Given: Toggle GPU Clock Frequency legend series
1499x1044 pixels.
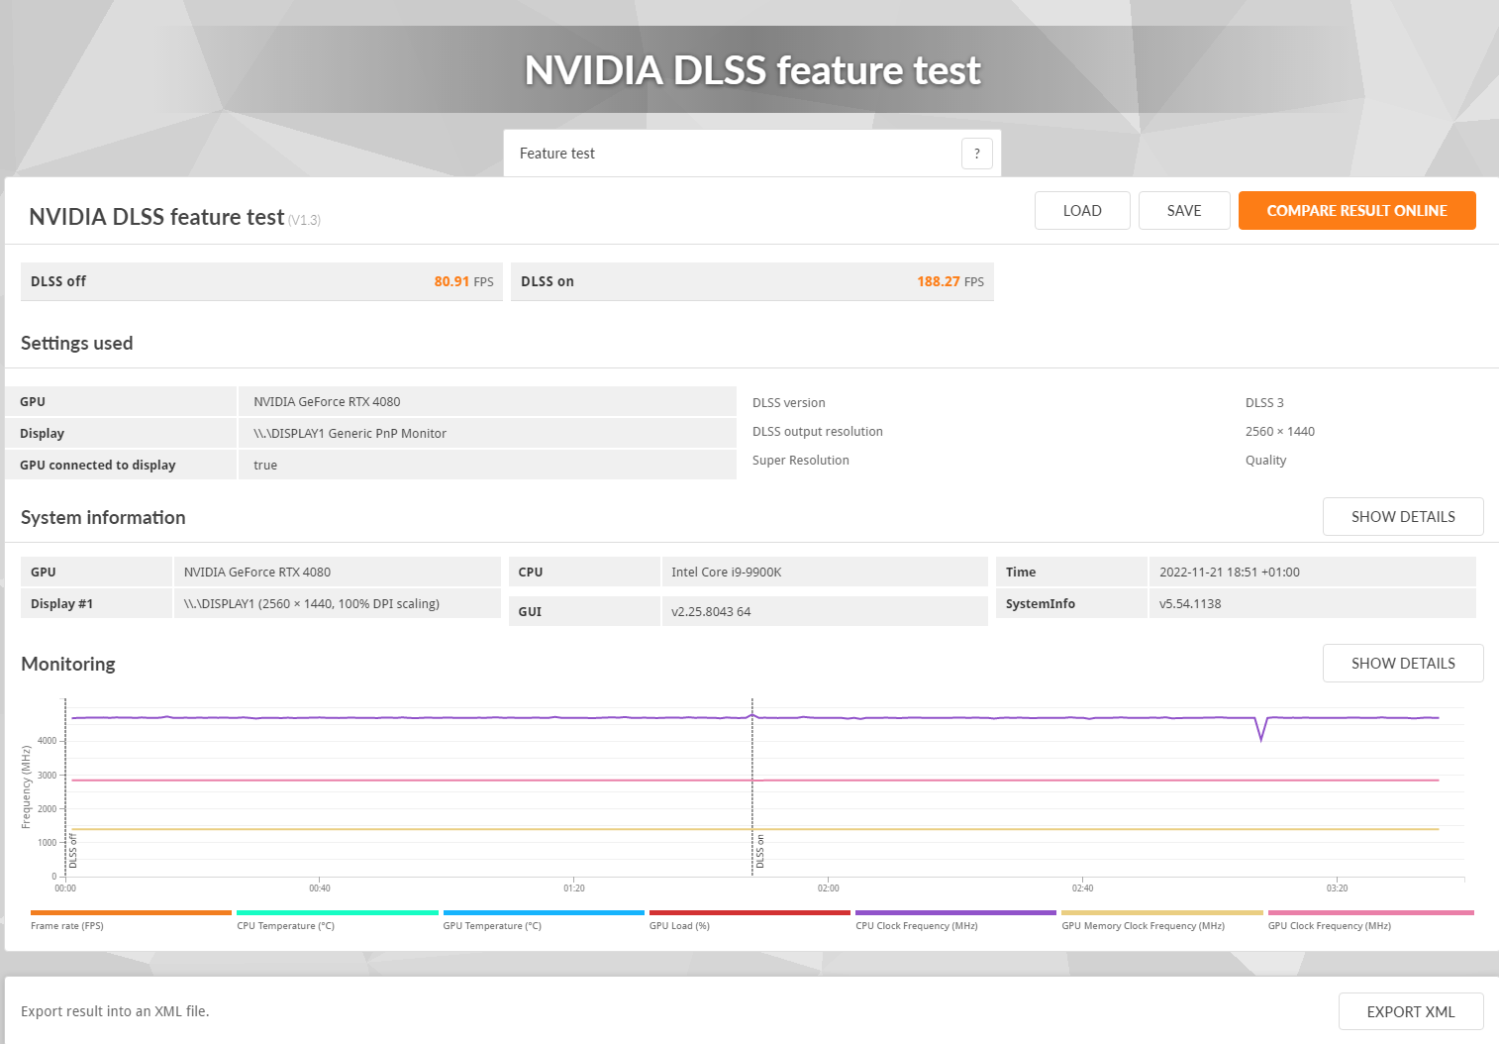Looking at the screenshot, I should (1370, 921).
